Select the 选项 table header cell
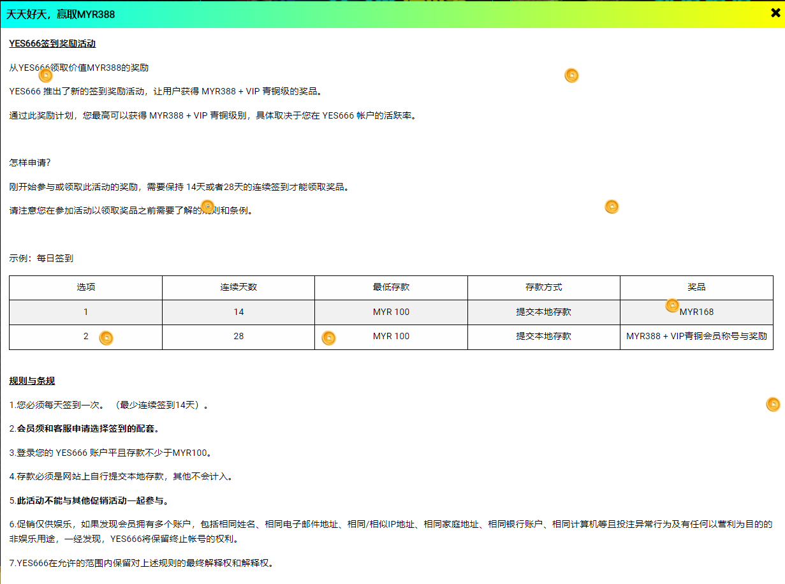This screenshot has width=785, height=584. (x=85, y=288)
